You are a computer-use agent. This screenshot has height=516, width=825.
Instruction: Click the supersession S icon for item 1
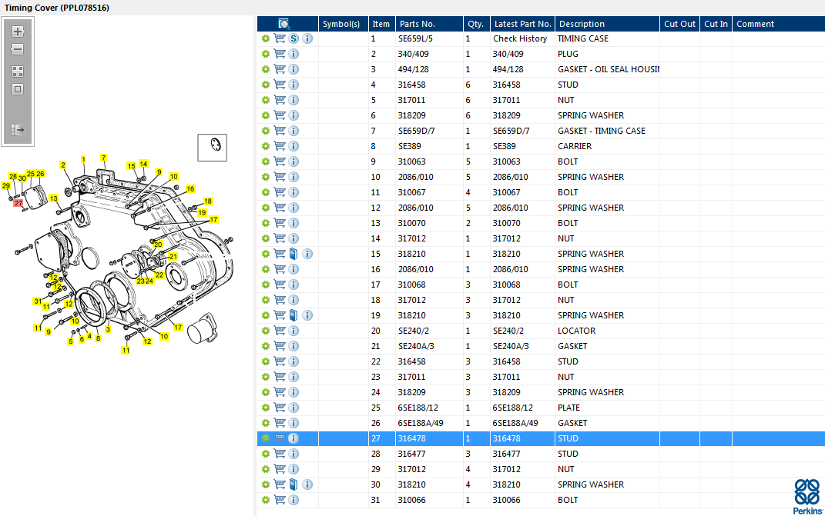point(293,38)
